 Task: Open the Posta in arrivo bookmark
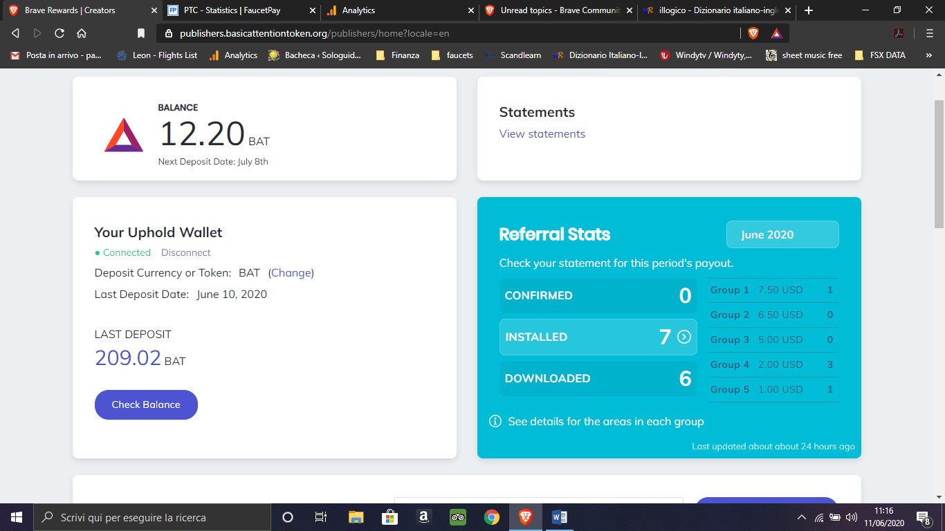click(x=56, y=55)
